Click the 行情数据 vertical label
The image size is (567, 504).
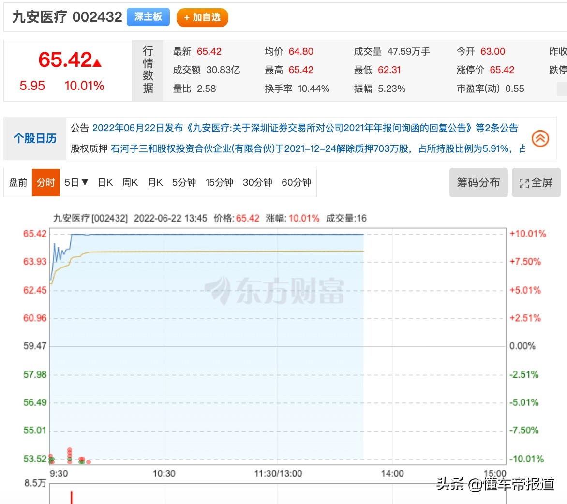(x=148, y=70)
